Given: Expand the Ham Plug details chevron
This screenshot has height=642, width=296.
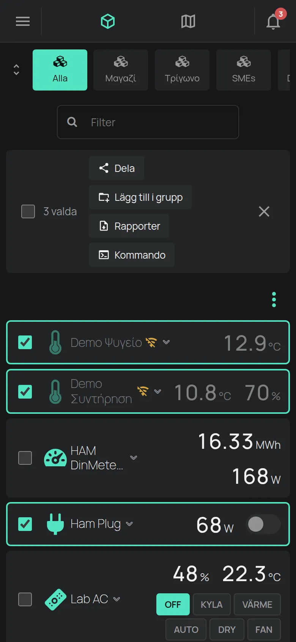Looking at the screenshot, I should (x=129, y=524).
